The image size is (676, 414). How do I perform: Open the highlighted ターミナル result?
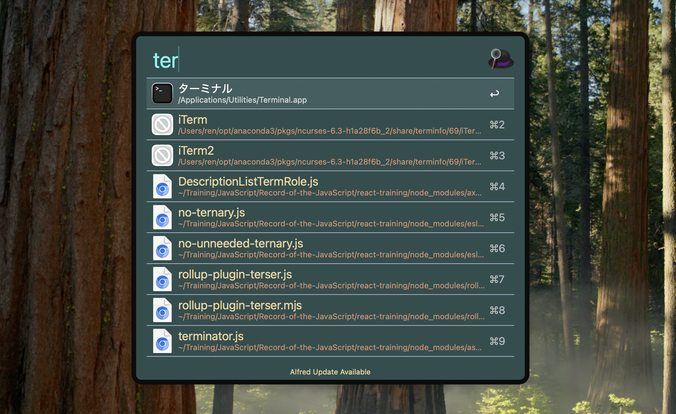[296, 93]
